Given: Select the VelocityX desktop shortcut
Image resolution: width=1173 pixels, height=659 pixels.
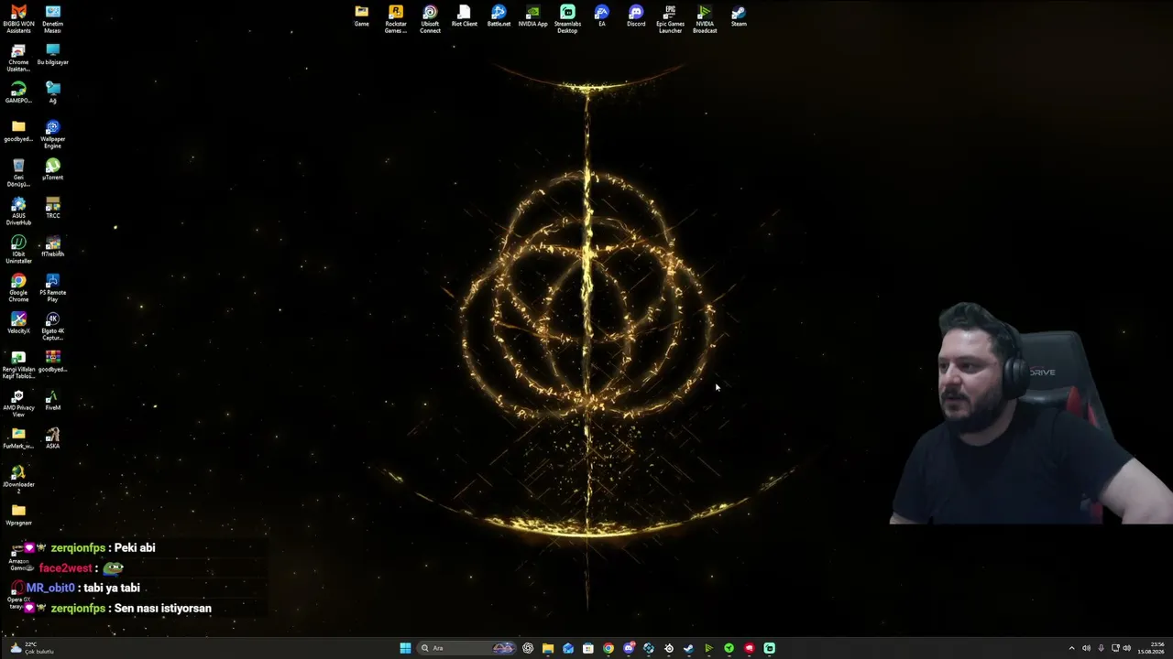Looking at the screenshot, I should point(18,324).
